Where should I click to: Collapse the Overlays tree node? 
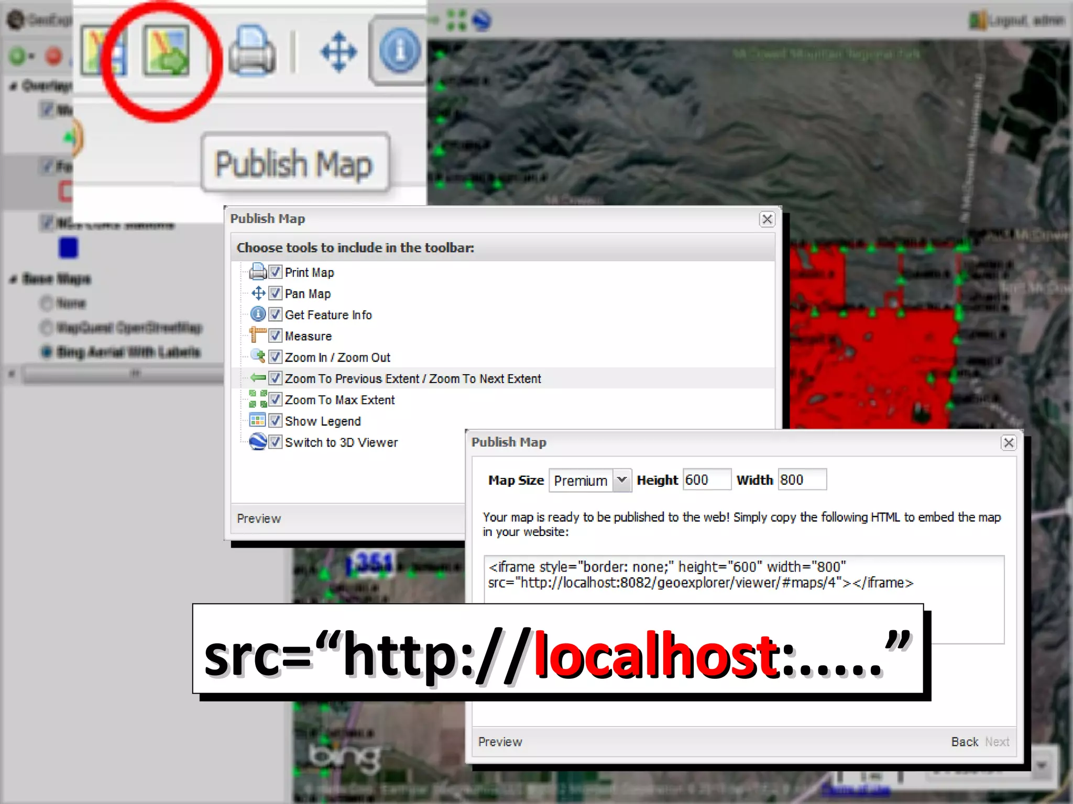13,86
